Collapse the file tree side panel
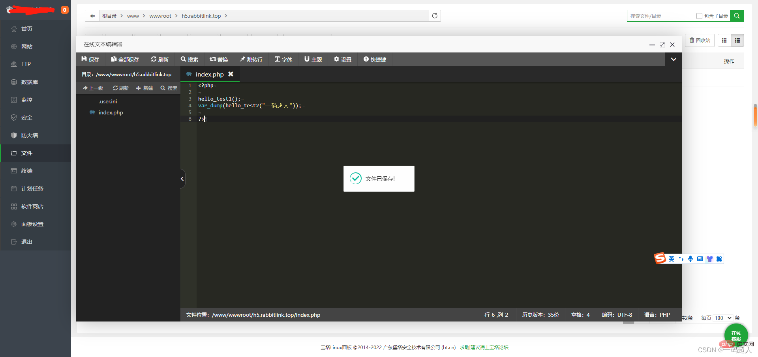The width and height of the screenshot is (758, 357). tap(182, 179)
